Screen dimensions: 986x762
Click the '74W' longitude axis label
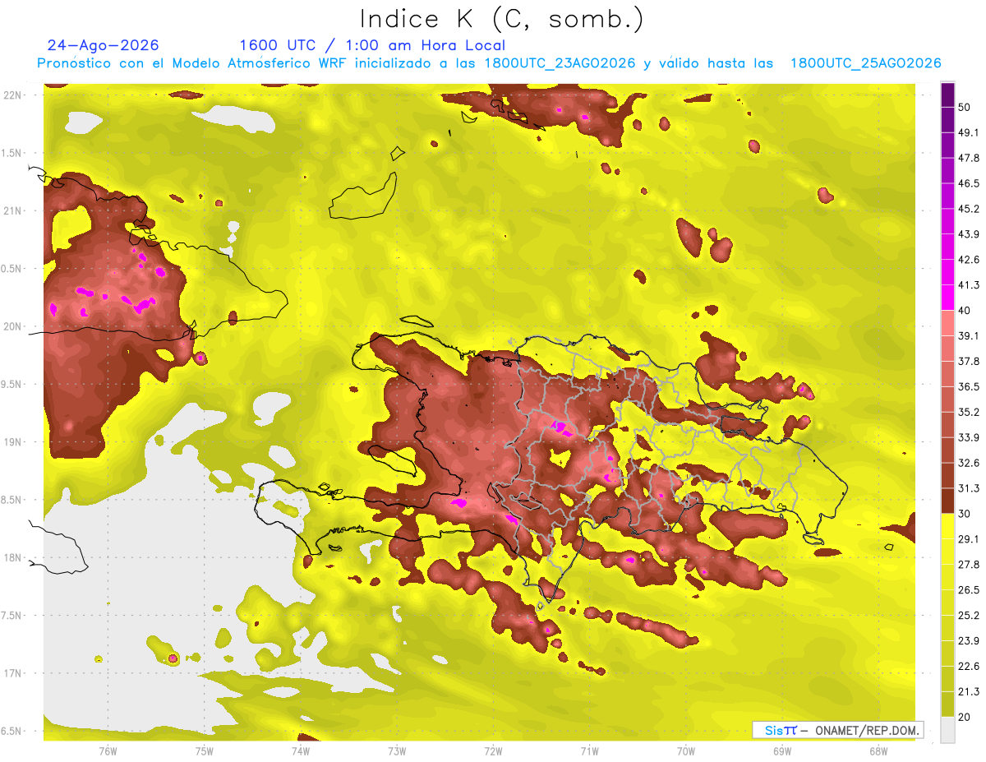301,751
